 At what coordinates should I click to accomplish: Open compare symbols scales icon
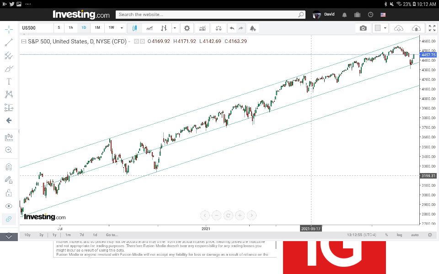[x=219, y=28]
